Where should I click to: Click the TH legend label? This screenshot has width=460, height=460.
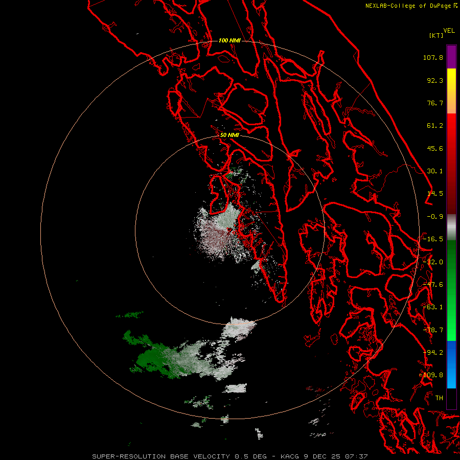439,398
